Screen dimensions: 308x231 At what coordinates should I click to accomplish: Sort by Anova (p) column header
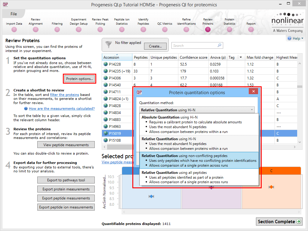[218, 57]
